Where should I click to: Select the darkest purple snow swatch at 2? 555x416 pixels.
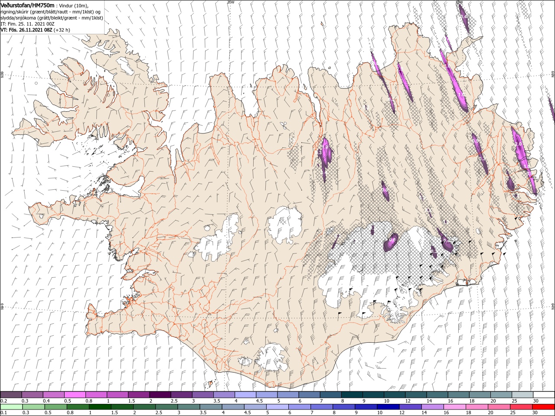[160, 395]
